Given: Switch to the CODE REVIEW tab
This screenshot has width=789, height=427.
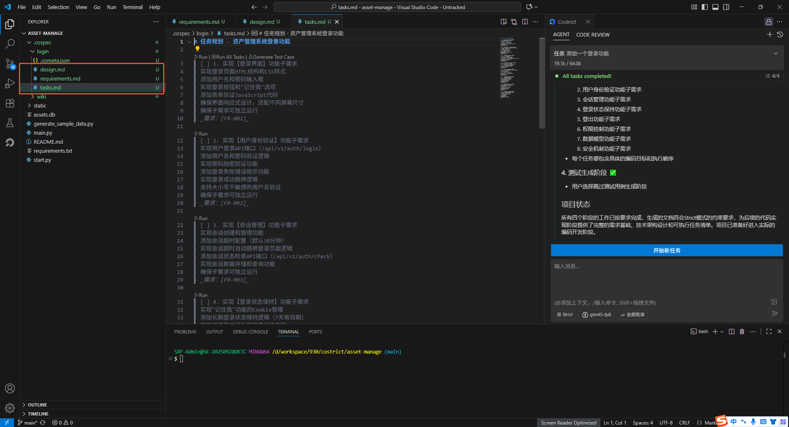Looking at the screenshot, I should coord(593,35).
